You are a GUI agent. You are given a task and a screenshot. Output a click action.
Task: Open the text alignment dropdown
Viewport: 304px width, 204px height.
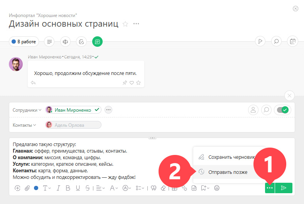point(100,188)
